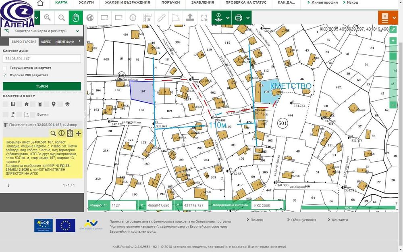Click the identify info toolbar icon

(133, 18)
